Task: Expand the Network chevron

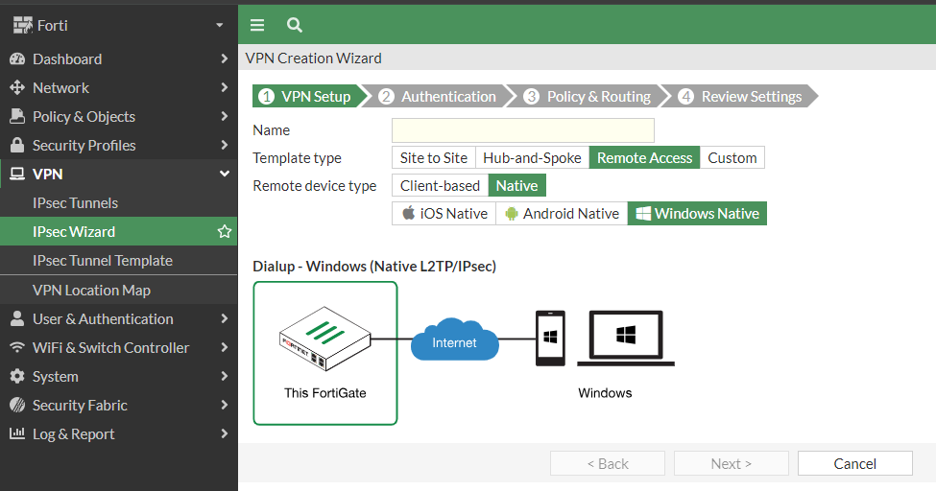Action: point(225,87)
